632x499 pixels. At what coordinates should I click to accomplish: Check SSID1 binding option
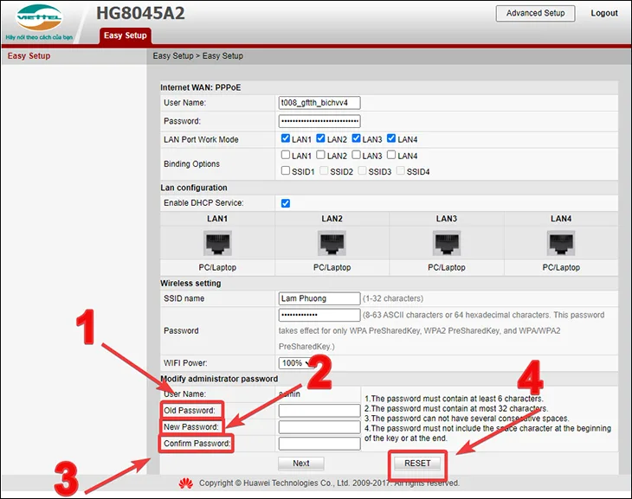click(x=286, y=170)
